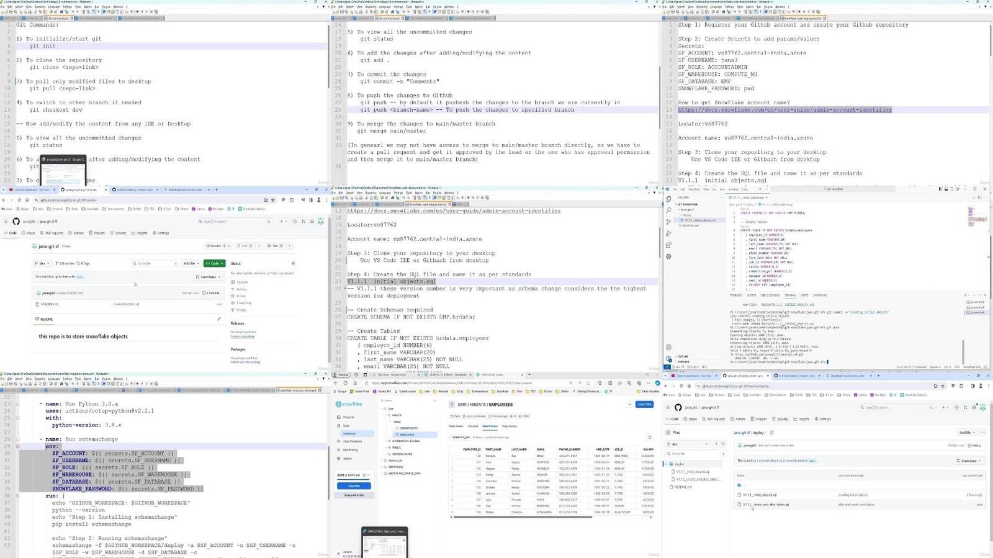Toggle primary sidebar layout button in VS Code
The width and height of the screenshot is (993, 558).
941,189
